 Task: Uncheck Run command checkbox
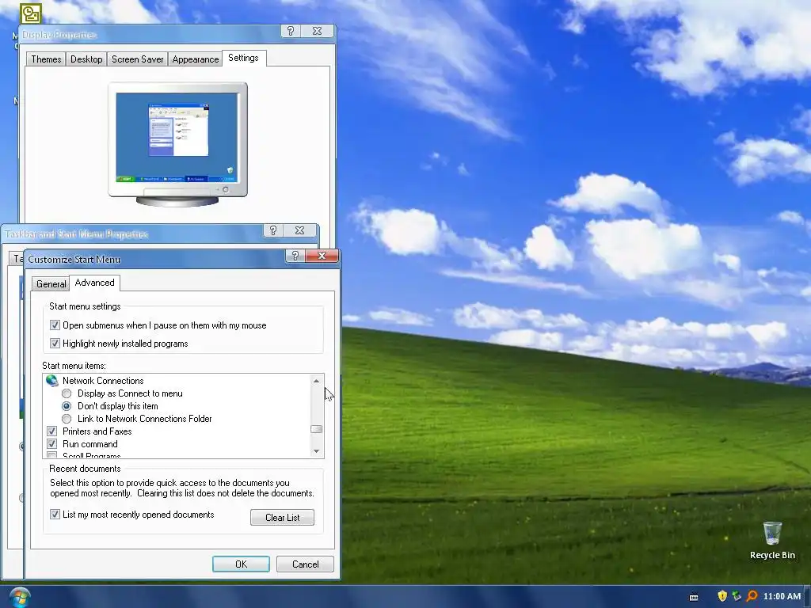coord(51,444)
